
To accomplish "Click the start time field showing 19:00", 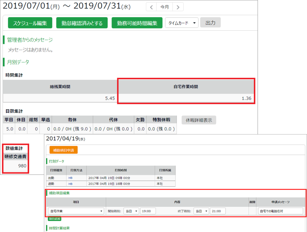I will coord(148,211).
